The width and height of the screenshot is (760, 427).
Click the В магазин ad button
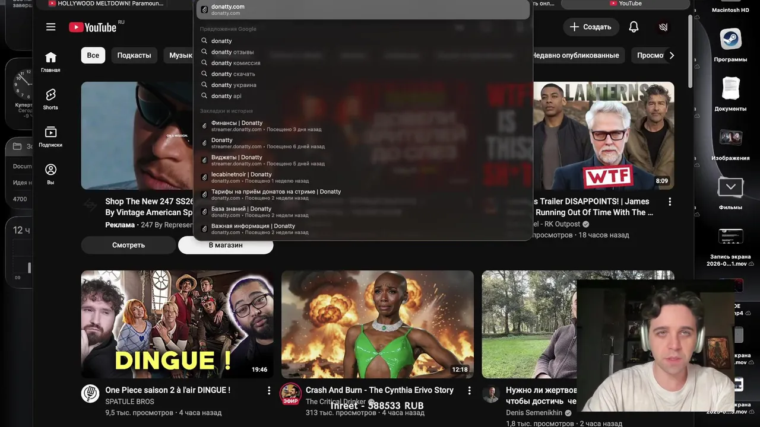coord(226,245)
